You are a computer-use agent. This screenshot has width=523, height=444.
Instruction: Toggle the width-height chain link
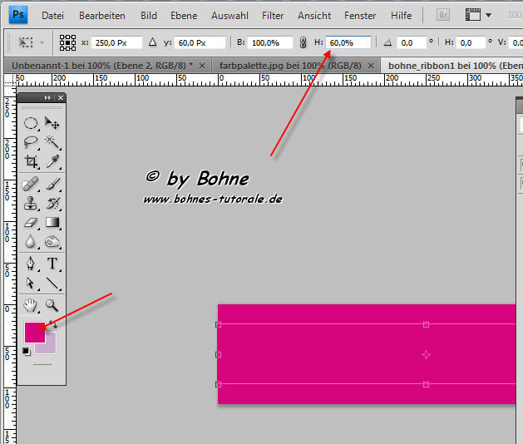tap(303, 42)
